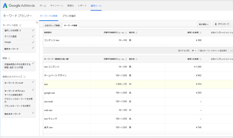The image size is (233, 138).
Task: Open the キャンペーン menu
Action: pos(57,6)
